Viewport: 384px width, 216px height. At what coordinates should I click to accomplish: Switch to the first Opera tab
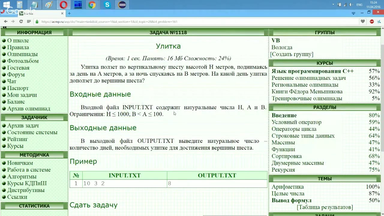tap(9, 13)
